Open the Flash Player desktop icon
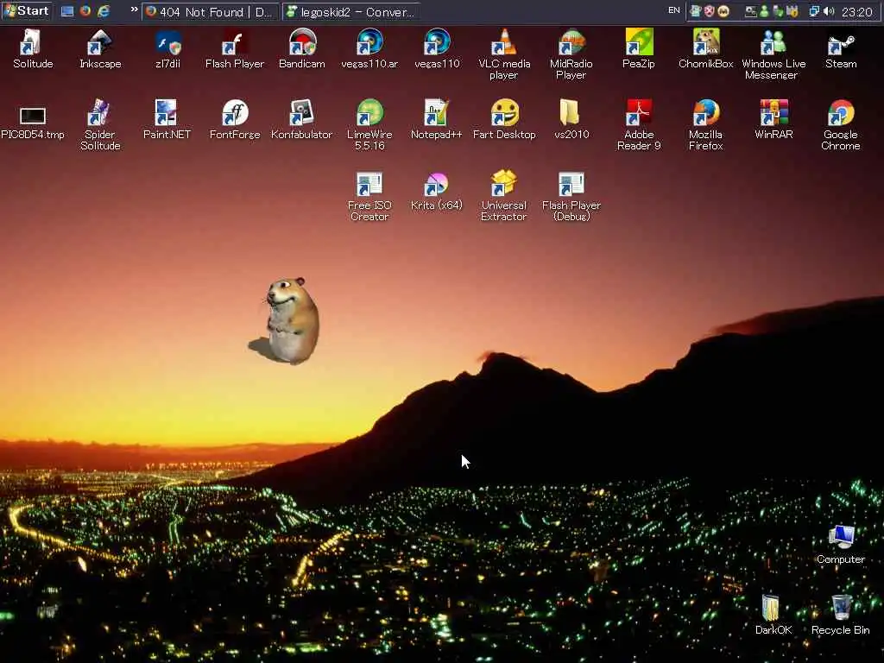The width and height of the screenshot is (884, 663). [235, 49]
